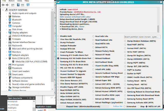Screen dimensions: 164x111
Task: Select the Storage controllers icon
Action: [10, 87]
